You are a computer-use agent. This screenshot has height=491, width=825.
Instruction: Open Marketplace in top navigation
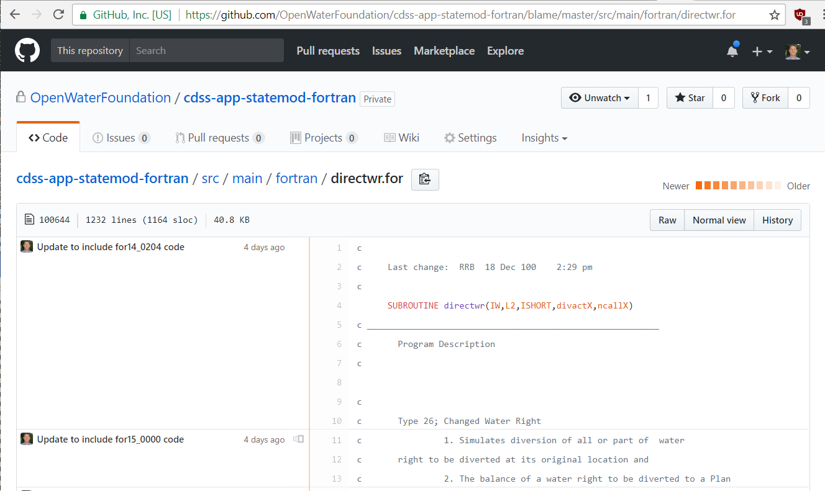point(444,51)
